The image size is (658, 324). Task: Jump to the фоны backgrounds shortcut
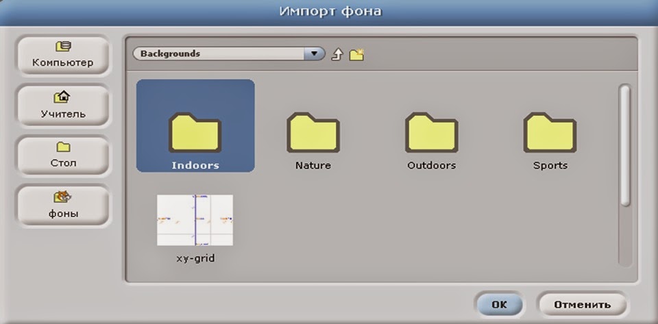pos(63,205)
